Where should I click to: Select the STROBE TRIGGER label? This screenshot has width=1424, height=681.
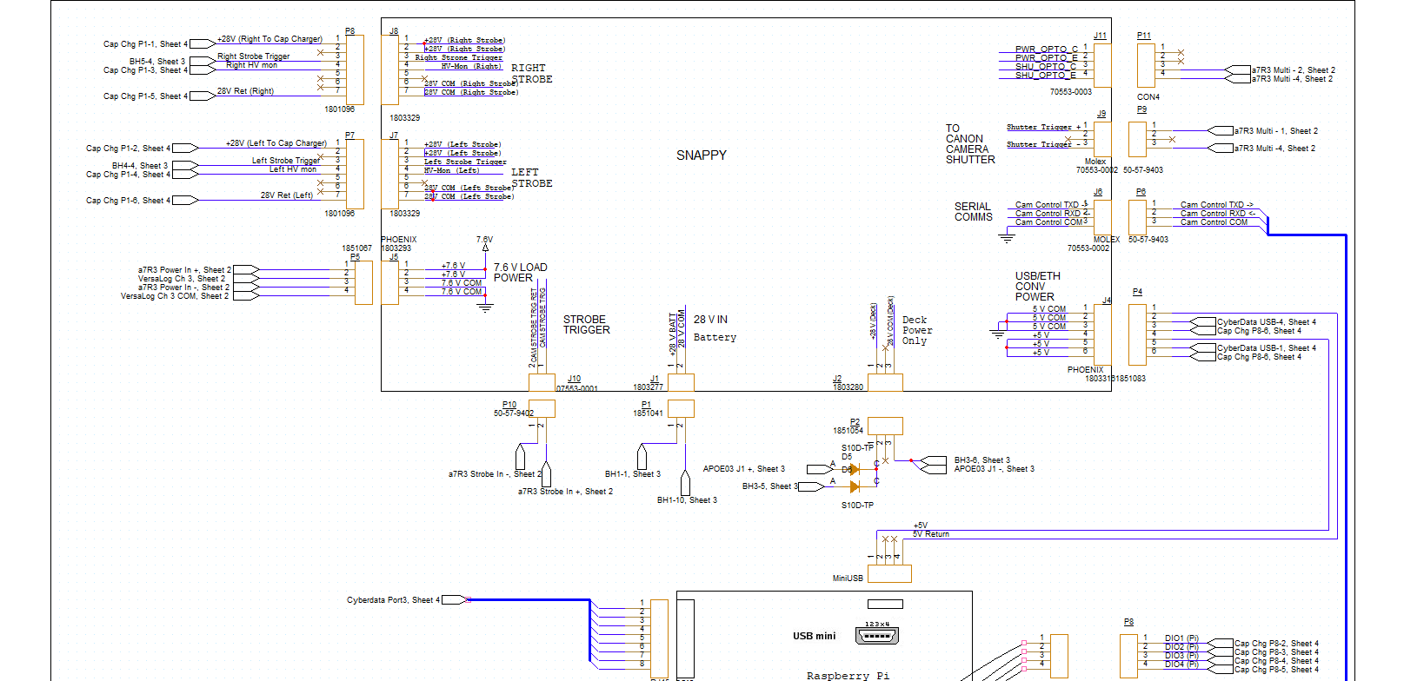click(x=587, y=325)
